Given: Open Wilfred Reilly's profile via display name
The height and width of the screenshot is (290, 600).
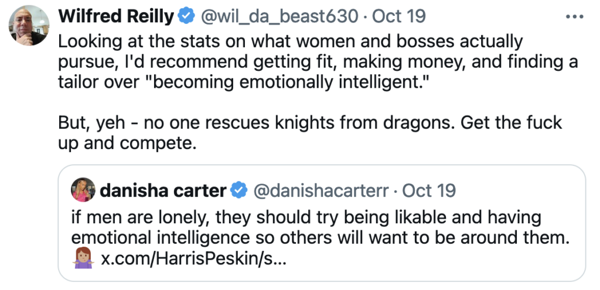Looking at the screenshot, I should [x=116, y=16].
